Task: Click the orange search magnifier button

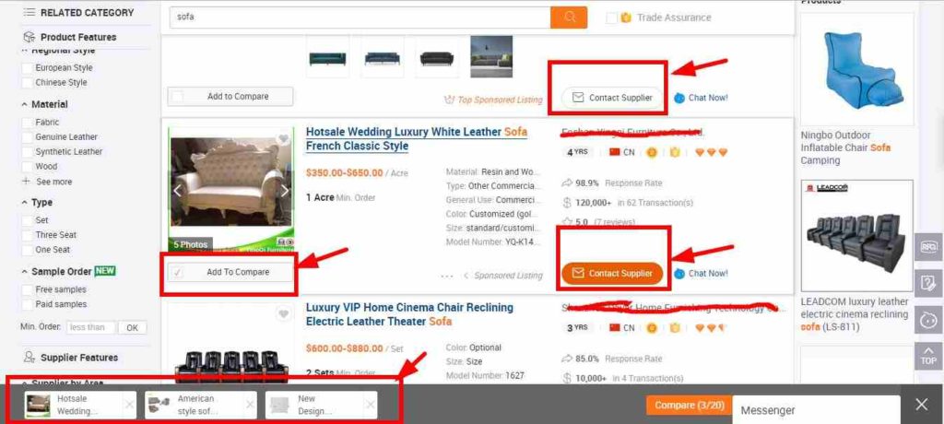Action: (x=568, y=17)
